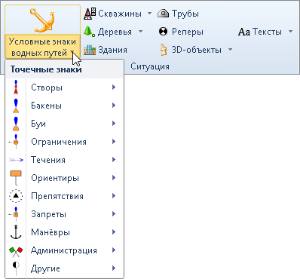300x279 pixels.
Task: Click the Здания buildings icon
Action: 90,50
